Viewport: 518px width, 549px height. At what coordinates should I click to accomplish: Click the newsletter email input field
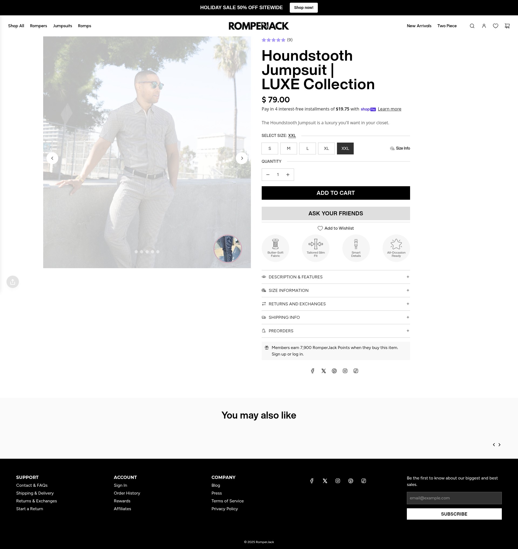[454, 498]
